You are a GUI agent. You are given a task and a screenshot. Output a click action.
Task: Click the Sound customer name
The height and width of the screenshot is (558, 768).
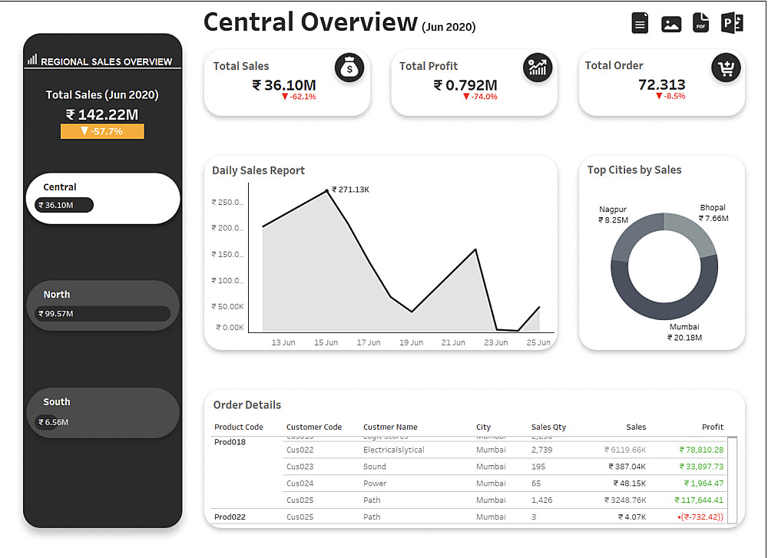pos(375,467)
